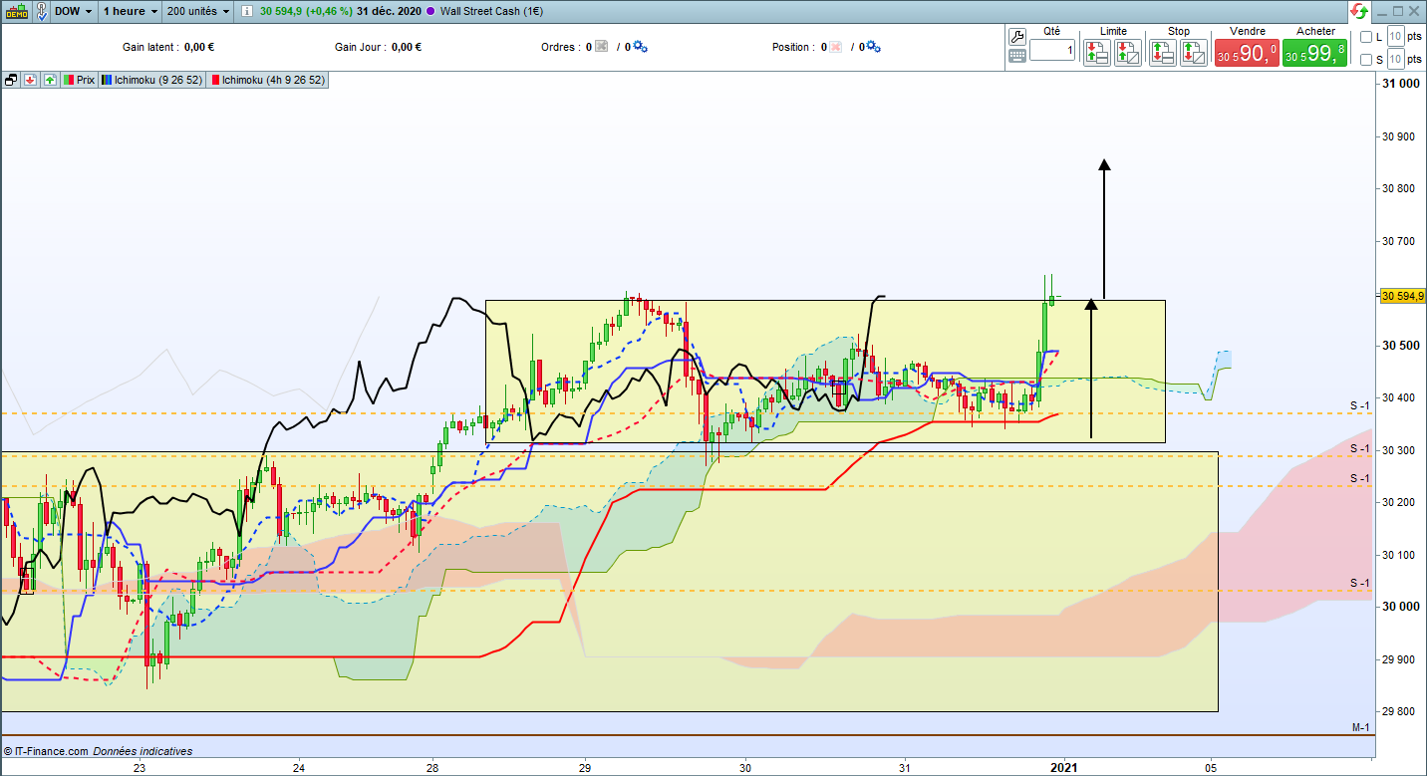Click the striped Ichimoku (9 26 52) color swatch
The width and height of the screenshot is (1427, 776).
(108, 80)
